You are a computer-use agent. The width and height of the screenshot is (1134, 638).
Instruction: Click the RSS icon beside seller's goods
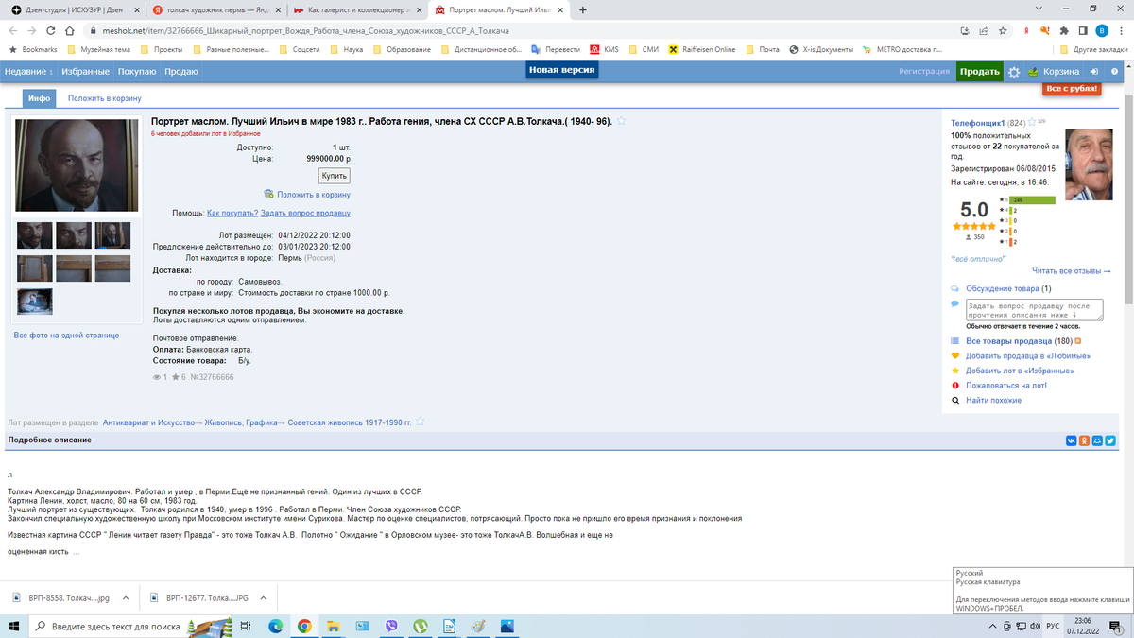coord(1078,340)
